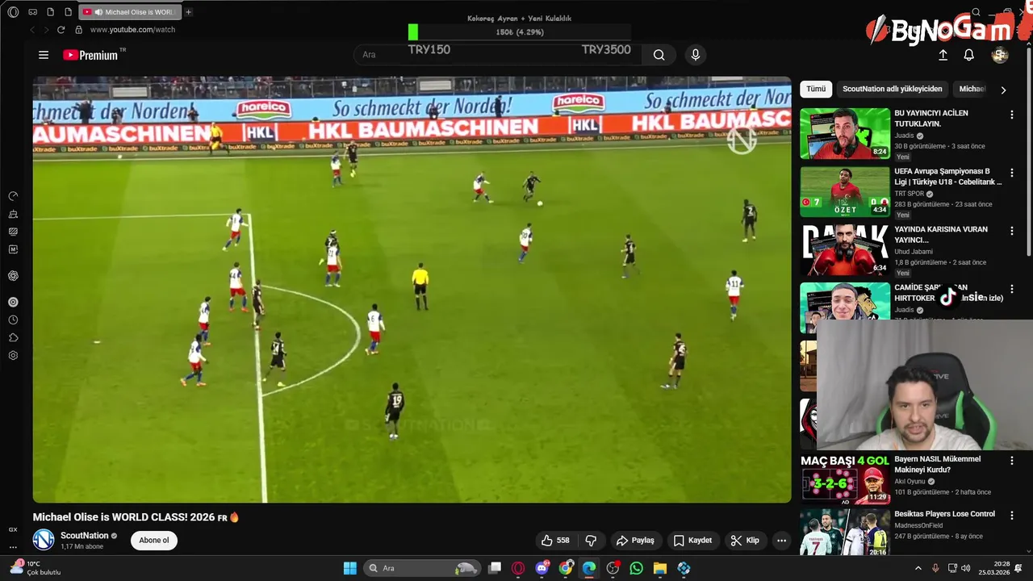
Task: Reload the page with the refresh icon
Action: coord(61,30)
